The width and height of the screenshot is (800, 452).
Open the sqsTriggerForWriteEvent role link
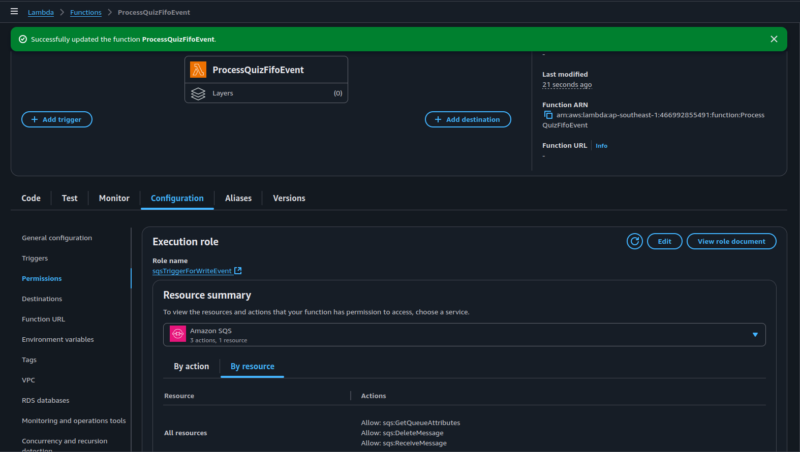[192, 271]
